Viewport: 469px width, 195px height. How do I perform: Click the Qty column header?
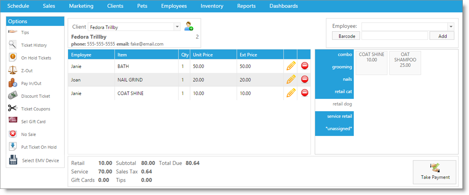(185, 55)
